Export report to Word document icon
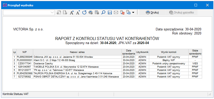The height and width of the screenshot is (99, 214). [128, 13]
